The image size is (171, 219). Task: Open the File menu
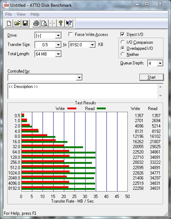coord(9,14)
